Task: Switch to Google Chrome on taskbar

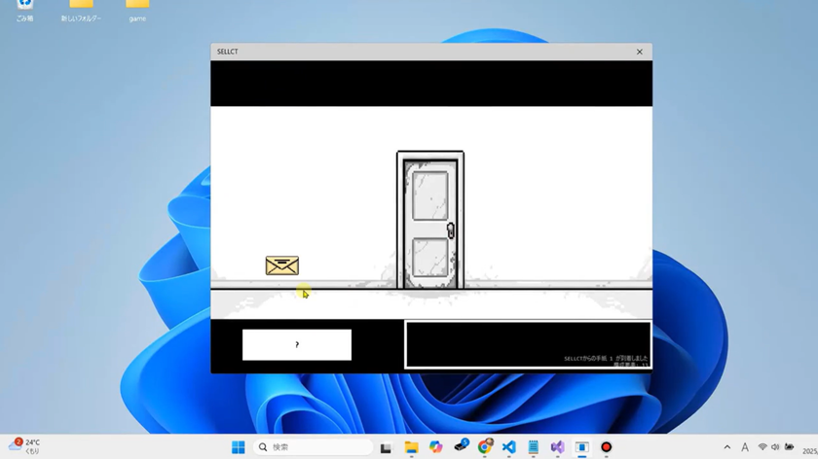Action: click(485, 447)
